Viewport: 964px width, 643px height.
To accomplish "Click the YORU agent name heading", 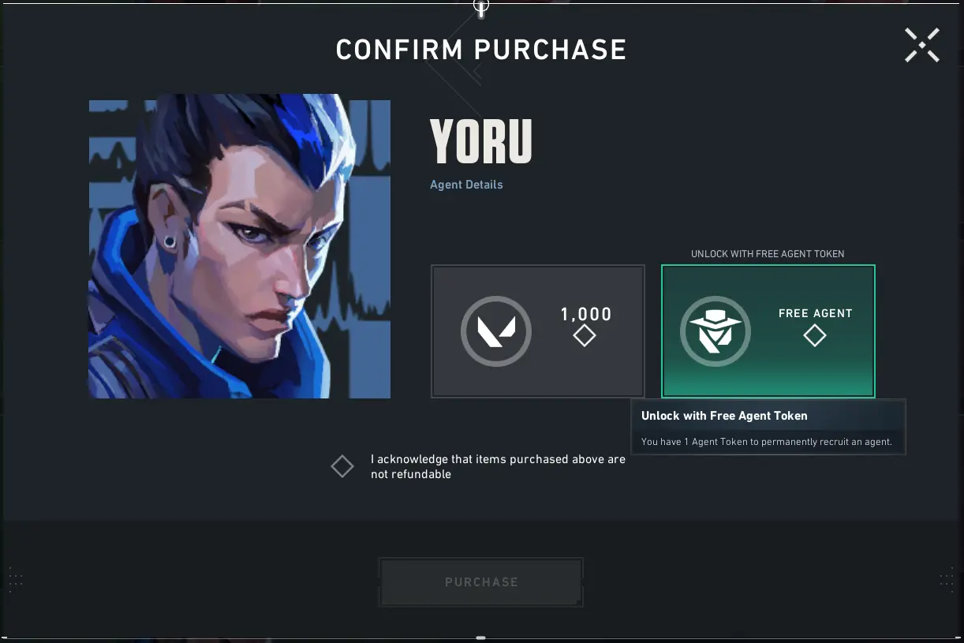I will (x=481, y=142).
